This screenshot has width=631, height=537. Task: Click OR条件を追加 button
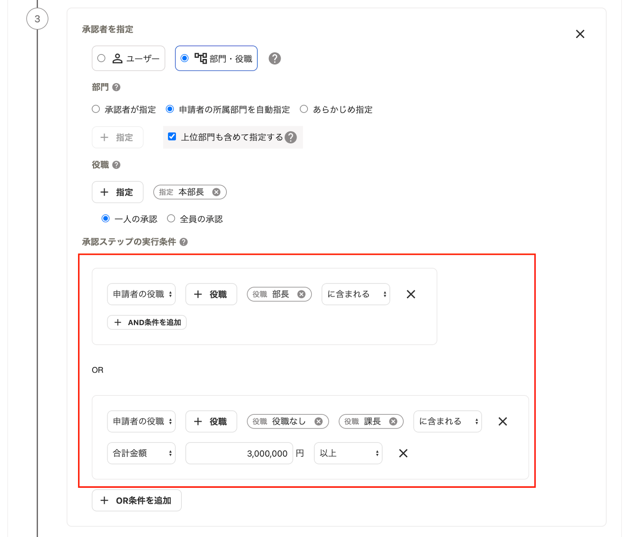136,500
